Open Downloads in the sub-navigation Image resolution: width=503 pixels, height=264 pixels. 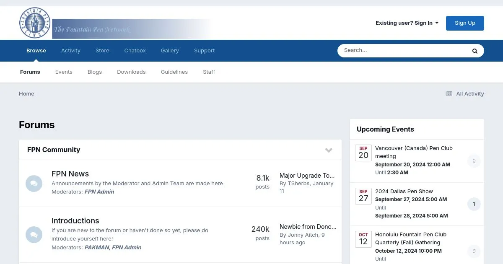click(x=131, y=72)
